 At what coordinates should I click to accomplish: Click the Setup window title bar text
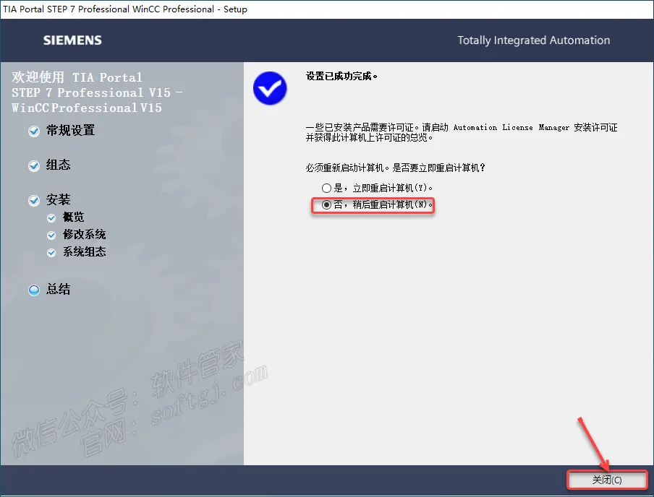point(125,9)
